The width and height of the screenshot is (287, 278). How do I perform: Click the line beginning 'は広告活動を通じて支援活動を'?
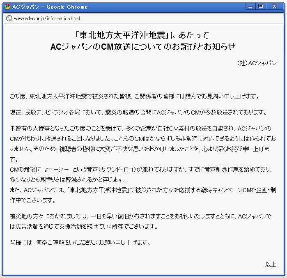pos(84,227)
